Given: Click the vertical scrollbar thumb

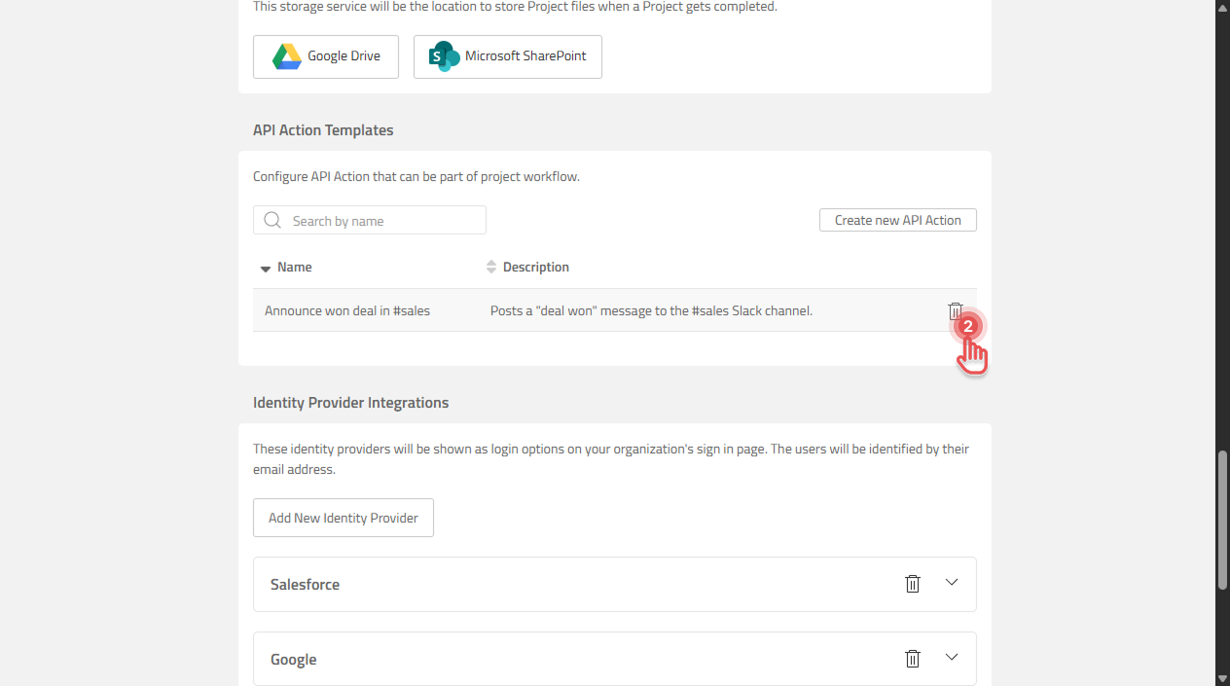Looking at the screenshot, I should click(1222, 520).
